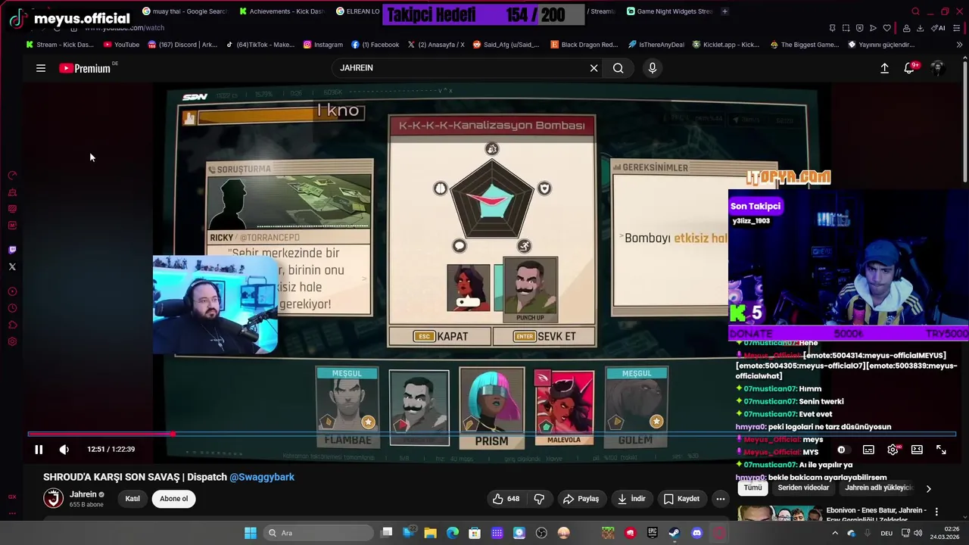This screenshot has height=545, width=969.
Task: Enter fullscreen video mode
Action: point(941,450)
